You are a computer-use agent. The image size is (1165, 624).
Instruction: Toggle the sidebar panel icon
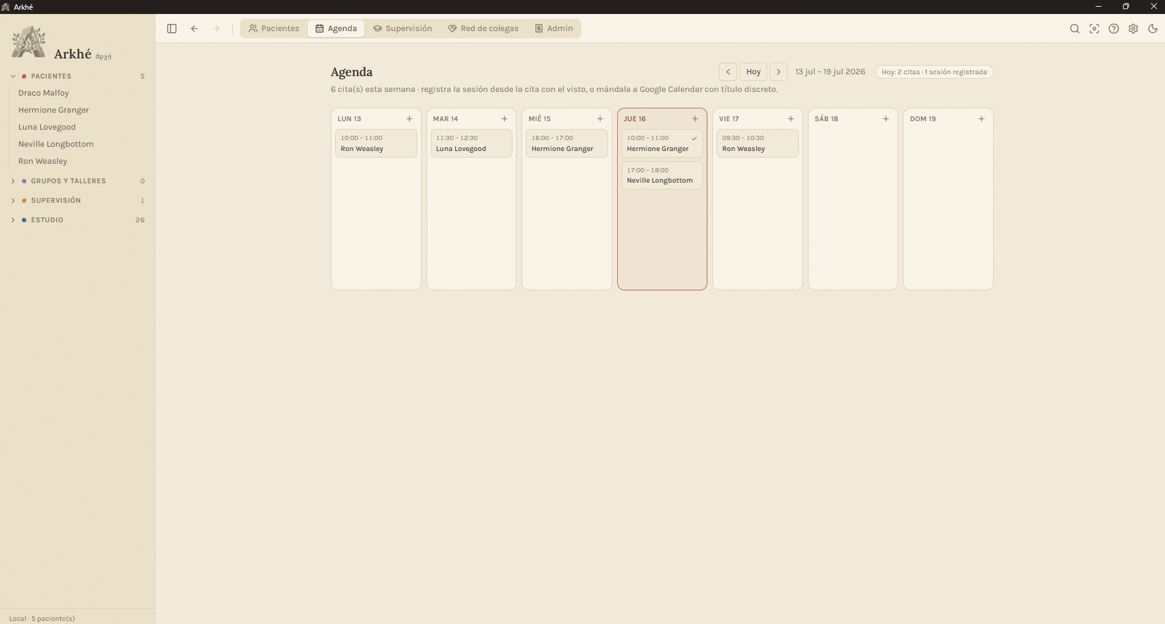click(172, 29)
